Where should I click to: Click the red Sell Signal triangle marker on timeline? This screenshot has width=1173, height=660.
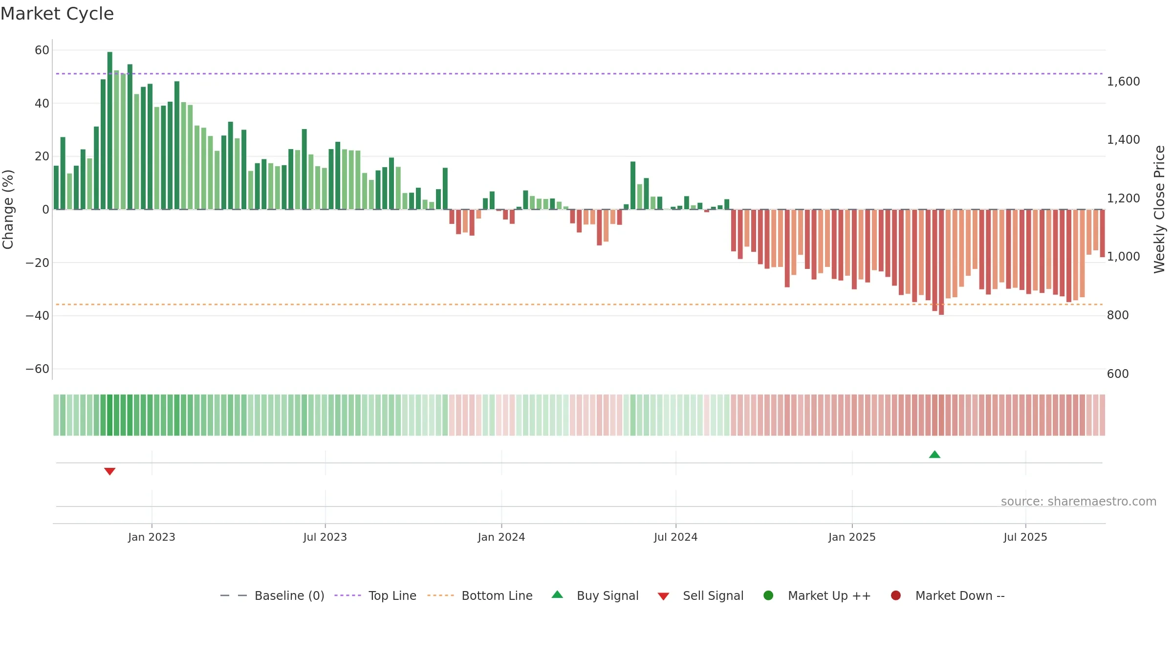109,471
